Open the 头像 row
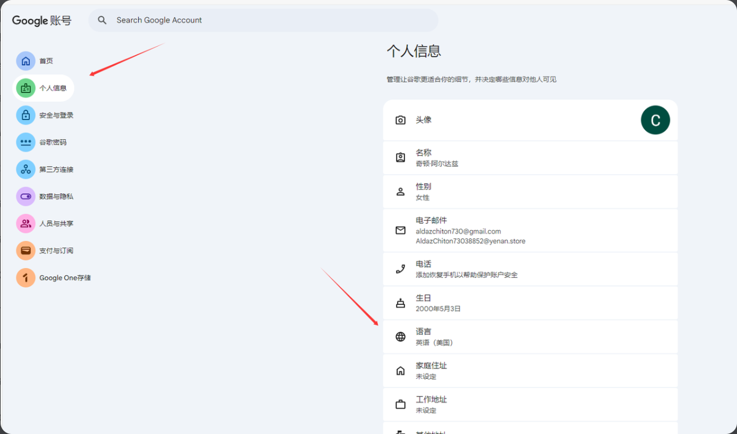The width and height of the screenshot is (737, 434). (x=530, y=120)
